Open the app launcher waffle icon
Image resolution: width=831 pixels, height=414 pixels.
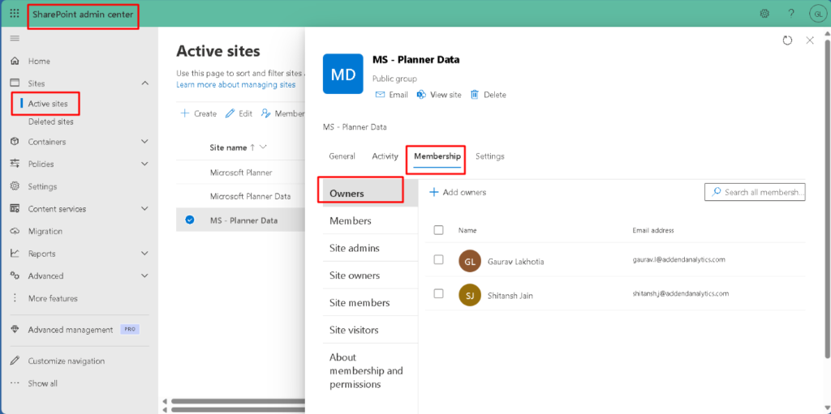click(x=15, y=14)
